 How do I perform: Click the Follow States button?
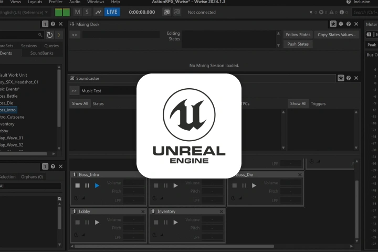298,35
